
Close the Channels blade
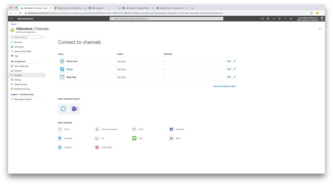pyautogui.click(x=320, y=29)
